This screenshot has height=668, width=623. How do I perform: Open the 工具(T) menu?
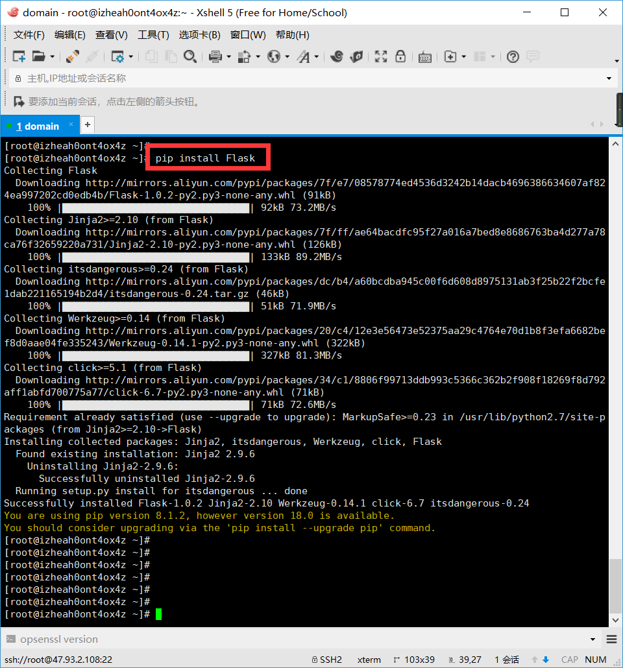(x=154, y=35)
